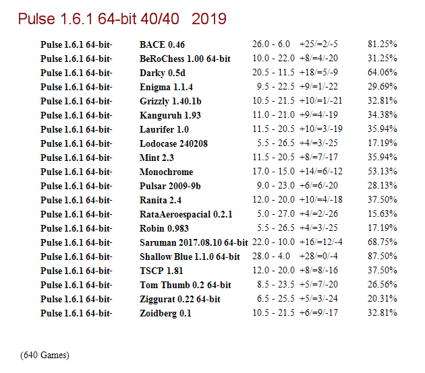The width and height of the screenshot is (425, 373).
Task: Click the Lodocase 240208 entry
Action: (173, 143)
